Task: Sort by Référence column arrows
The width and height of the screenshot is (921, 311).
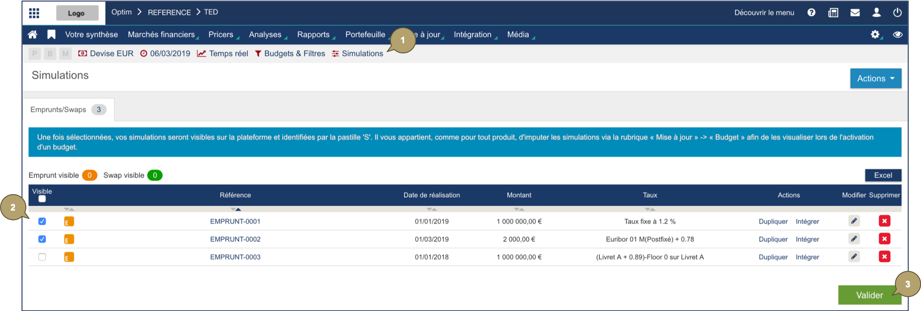Action: [x=236, y=209]
